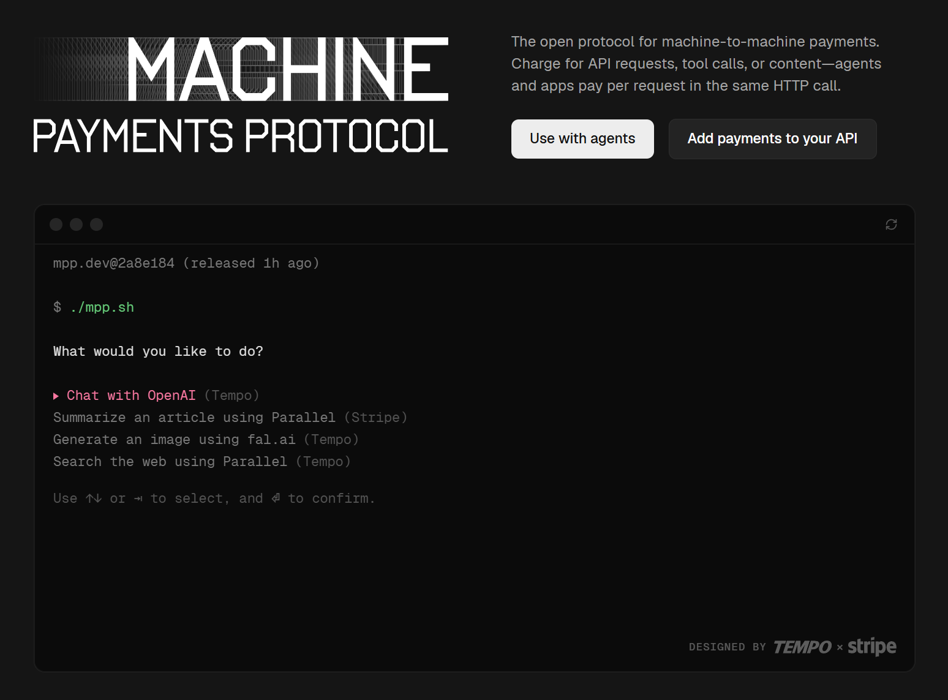Click the yellow traffic-light dot
The height and width of the screenshot is (700, 948).
[x=76, y=224]
